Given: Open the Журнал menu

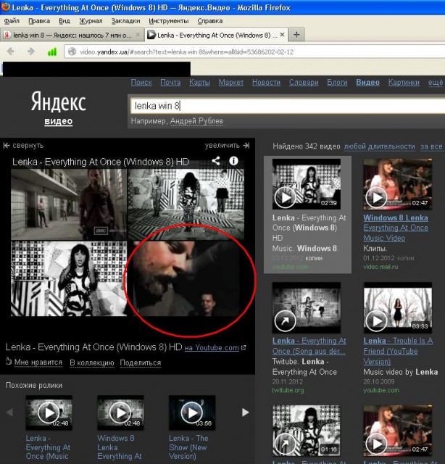Looking at the screenshot, I should [x=91, y=21].
